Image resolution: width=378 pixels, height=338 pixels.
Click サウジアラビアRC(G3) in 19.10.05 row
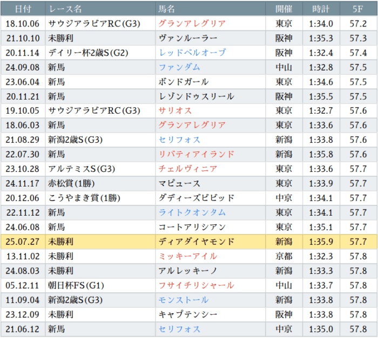pos(94,111)
